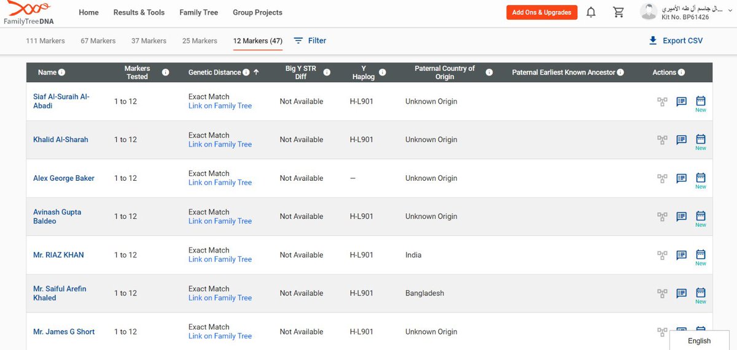This screenshot has width=737, height=350.
Task: Open Siaf Al-Suraih Al-Abadi profile link
Action: 61,101
